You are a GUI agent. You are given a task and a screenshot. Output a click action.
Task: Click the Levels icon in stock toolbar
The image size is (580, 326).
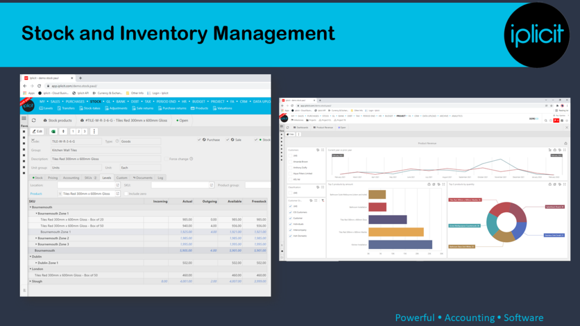[41, 108]
